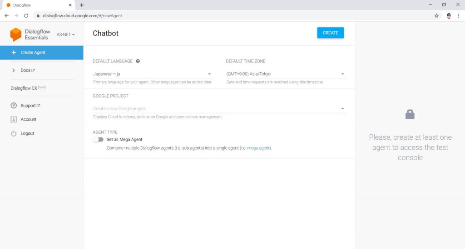This screenshot has width=465, height=249.
Task: Click the Support question mark icon
Action: (14, 105)
